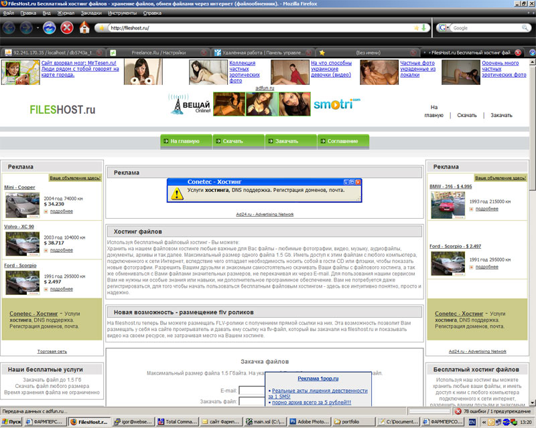Open the Volvo - XC 90 ad link
The height and width of the screenshot is (428, 536).
coord(19,227)
